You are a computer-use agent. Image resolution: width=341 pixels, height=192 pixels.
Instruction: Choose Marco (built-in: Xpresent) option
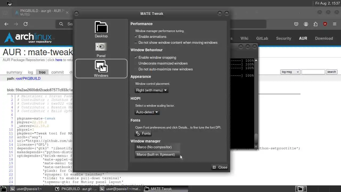(157, 154)
